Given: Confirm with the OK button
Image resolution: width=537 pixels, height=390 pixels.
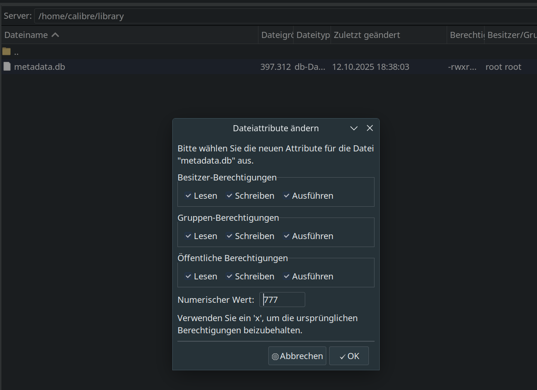Looking at the screenshot, I should pyautogui.click(x=349, y=356).
